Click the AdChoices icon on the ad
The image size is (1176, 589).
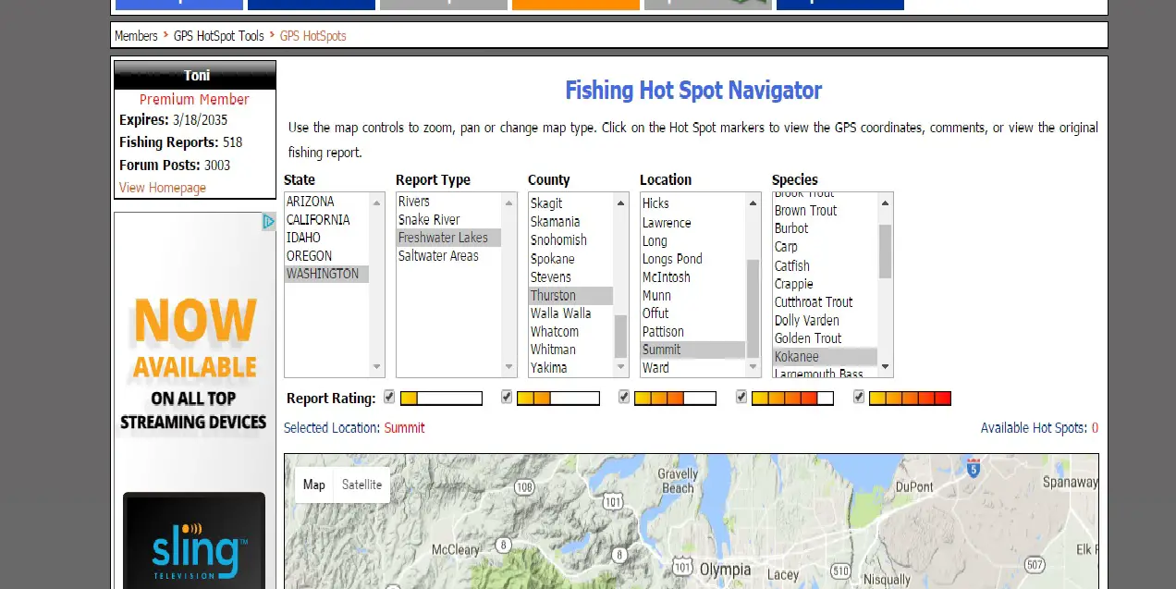[268, 221]
